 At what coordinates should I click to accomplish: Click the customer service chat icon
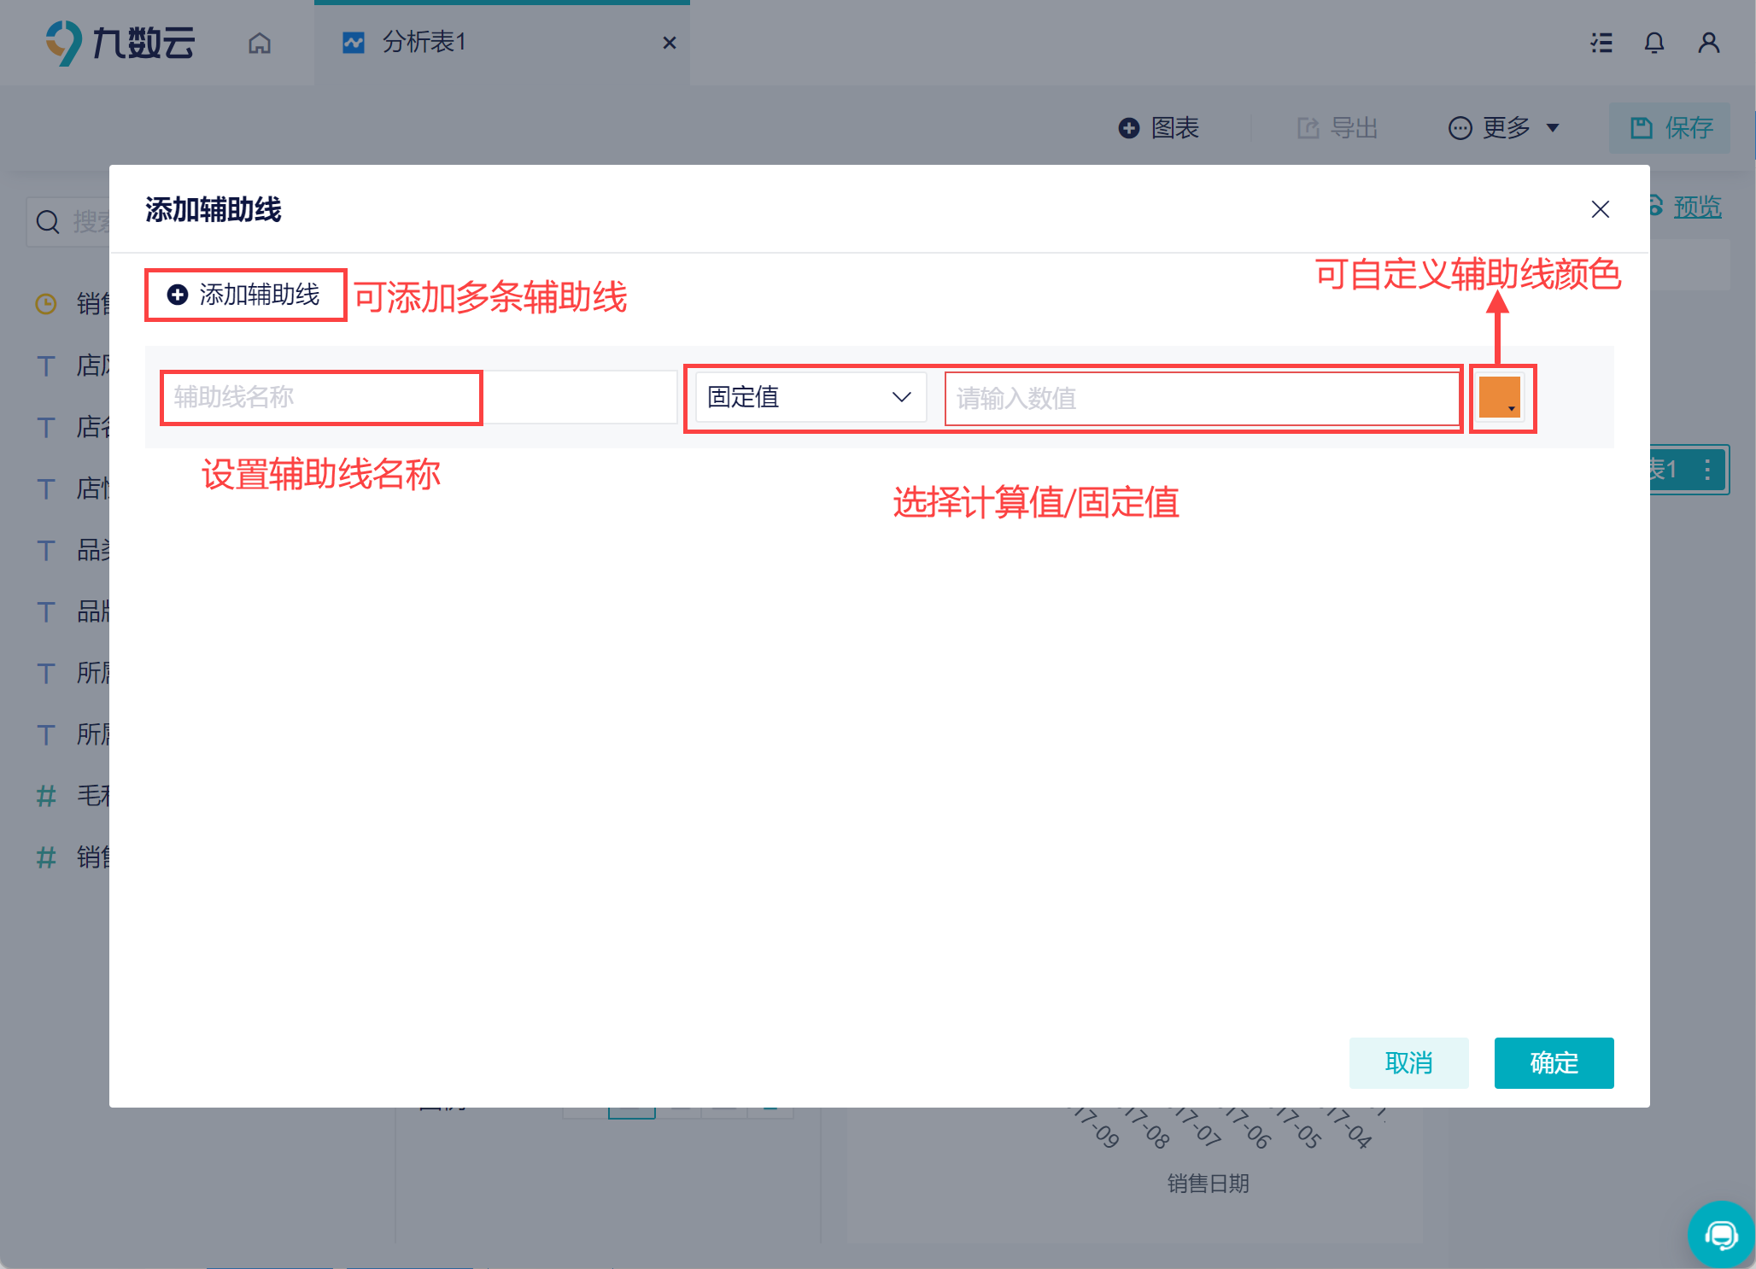[x=1720, y=1234]
